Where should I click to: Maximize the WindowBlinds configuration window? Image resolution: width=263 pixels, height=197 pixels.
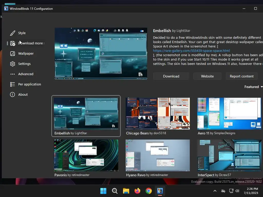pyautogui.click(x=256, y=8)
